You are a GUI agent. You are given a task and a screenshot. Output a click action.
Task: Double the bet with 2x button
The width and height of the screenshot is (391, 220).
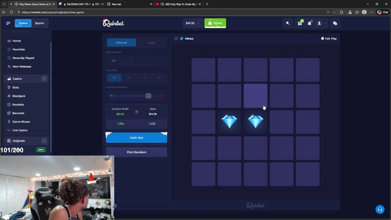pos(149,61)
